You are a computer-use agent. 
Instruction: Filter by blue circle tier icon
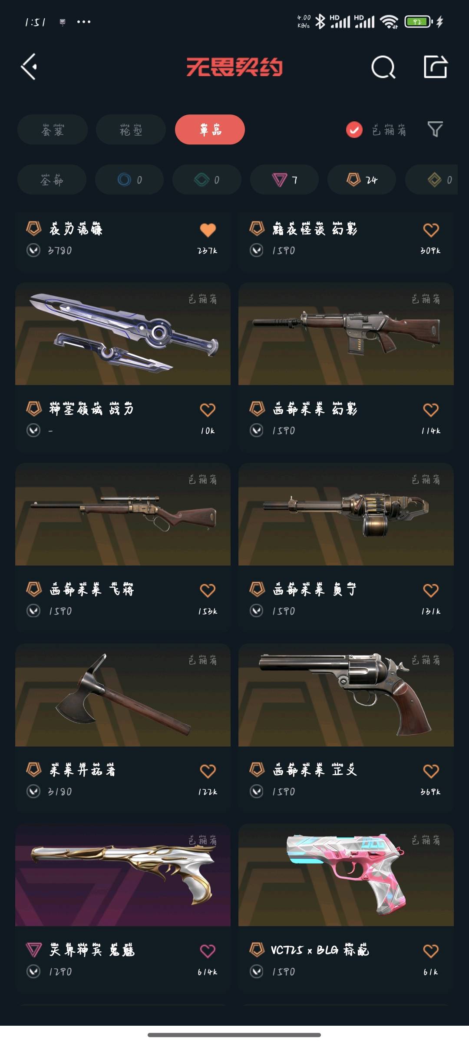tap(129, 180)
